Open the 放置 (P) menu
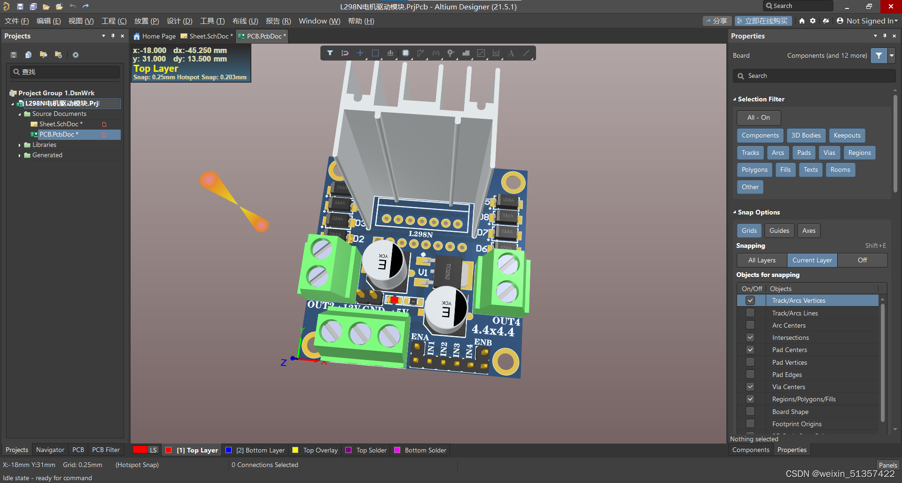The image size is (902, 483). point(147,21)
